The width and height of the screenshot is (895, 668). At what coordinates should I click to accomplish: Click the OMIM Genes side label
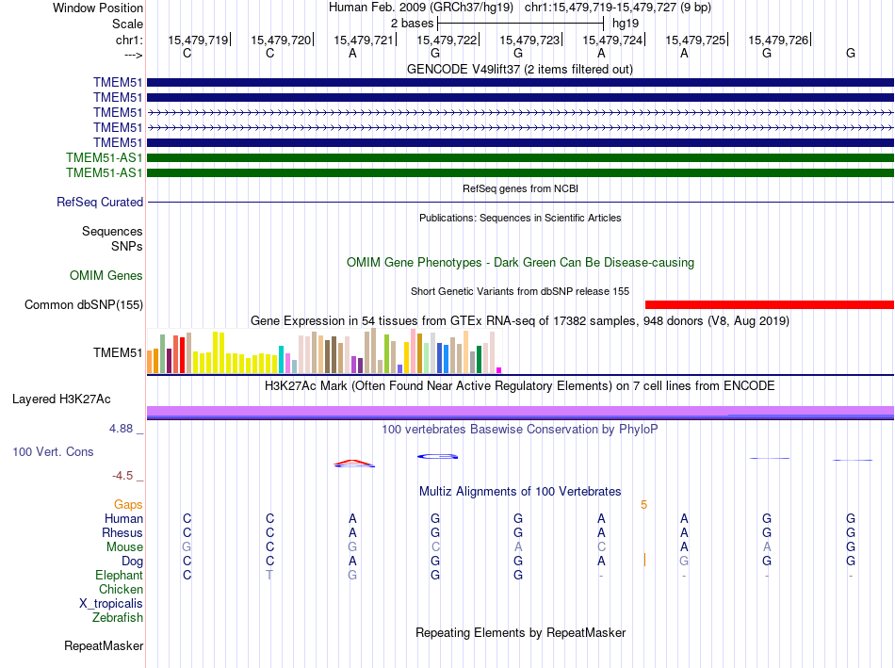point(106,276)
